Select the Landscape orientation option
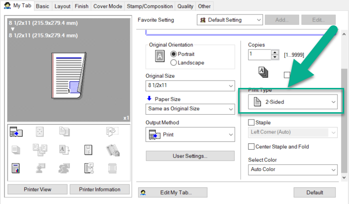349x204 pixels. click(174, 62)
